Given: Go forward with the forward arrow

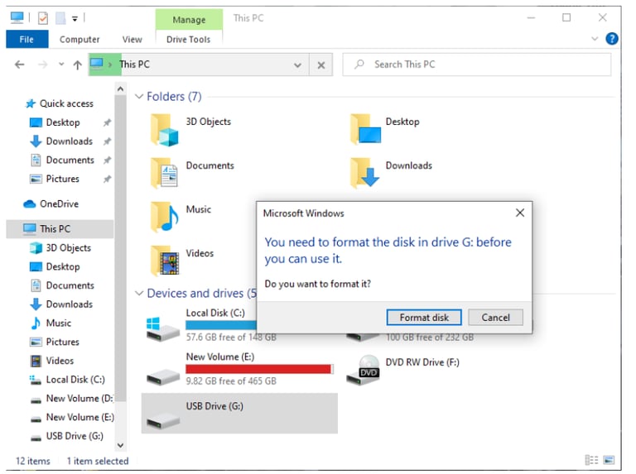Looking at the screenshot, I should tap(42, 65).
